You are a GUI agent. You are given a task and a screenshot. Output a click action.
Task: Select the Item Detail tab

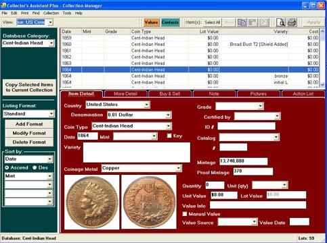(x=81, y=94)
